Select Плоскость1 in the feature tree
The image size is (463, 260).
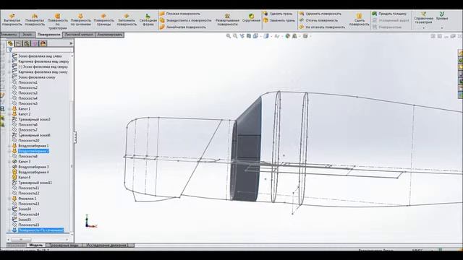[x=27, y=82]
